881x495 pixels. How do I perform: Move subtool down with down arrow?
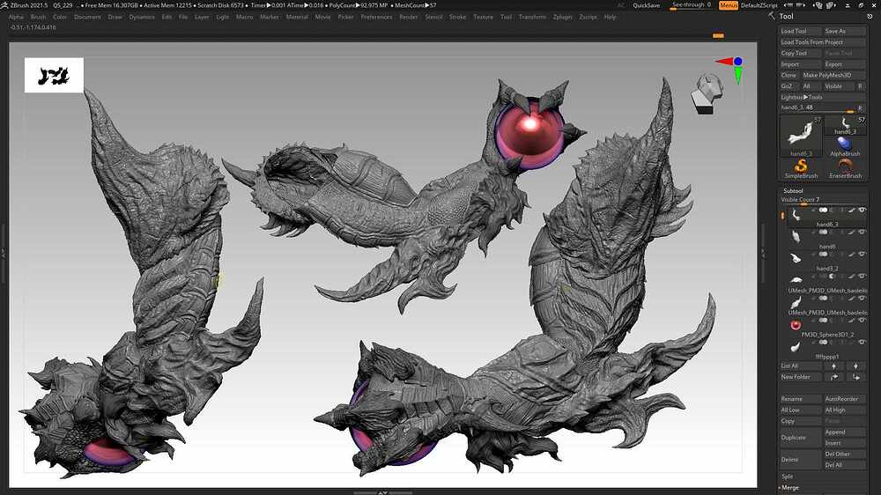coord(855,366)
